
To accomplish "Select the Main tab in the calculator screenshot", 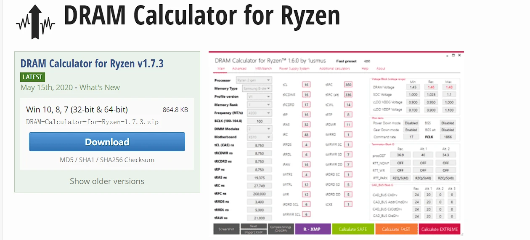I will coord(221,69).
